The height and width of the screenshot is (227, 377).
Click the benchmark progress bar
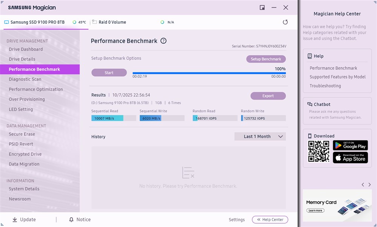[x=209, y=73]
